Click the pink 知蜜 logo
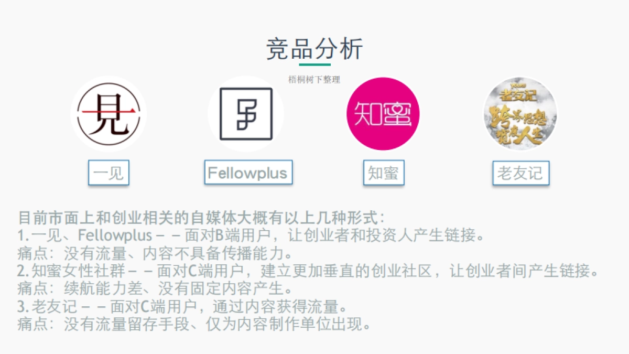629x354 pixels. point(383,114)
